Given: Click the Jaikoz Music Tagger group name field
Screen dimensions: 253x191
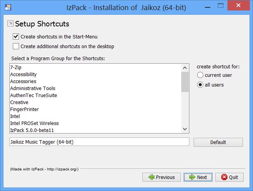Looking at the screenshot, I should 99,142.
